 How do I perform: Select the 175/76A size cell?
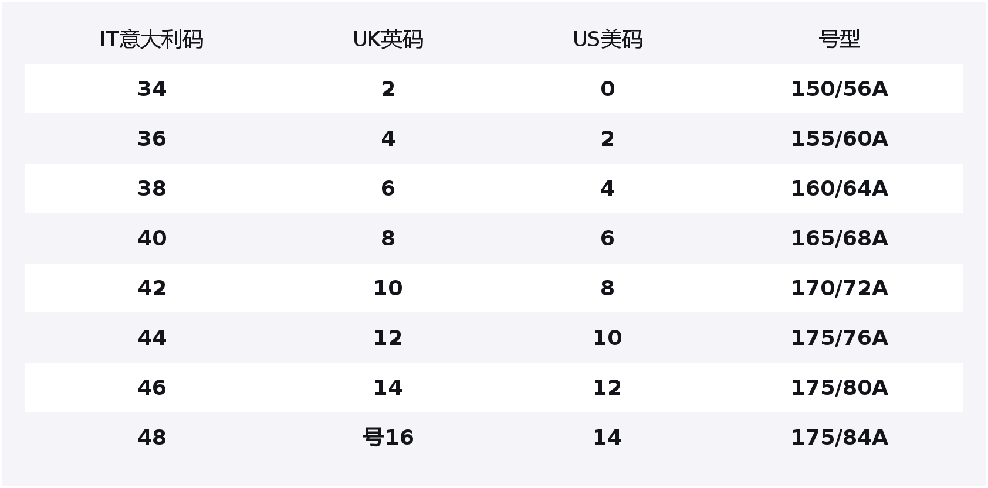point(839,338)
